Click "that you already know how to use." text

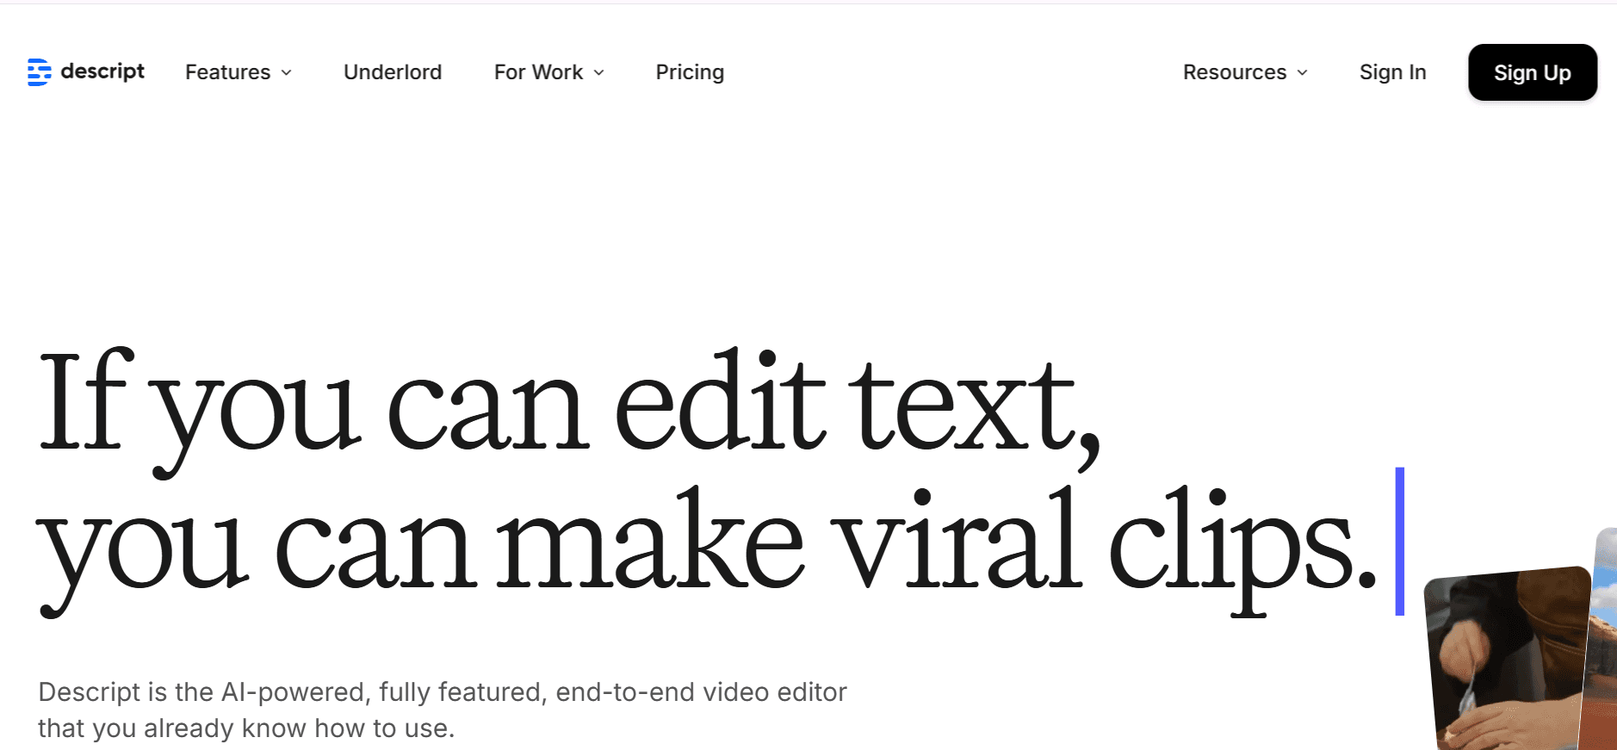(x=246, y=728)
